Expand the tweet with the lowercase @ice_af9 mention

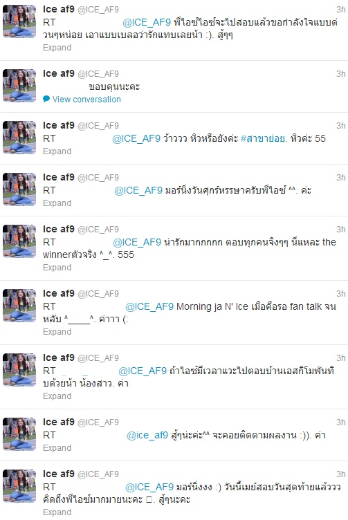pyautogui.click(x=57, y=447)
